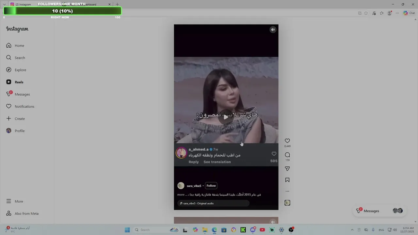Click the followers progress bar overlay
Screen dimensions: 418x235
(x=62, y=11)
